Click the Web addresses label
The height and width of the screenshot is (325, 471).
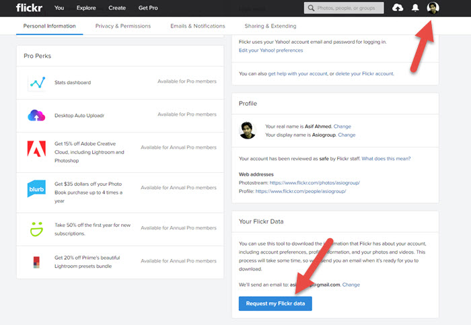[x=256, y=174]
